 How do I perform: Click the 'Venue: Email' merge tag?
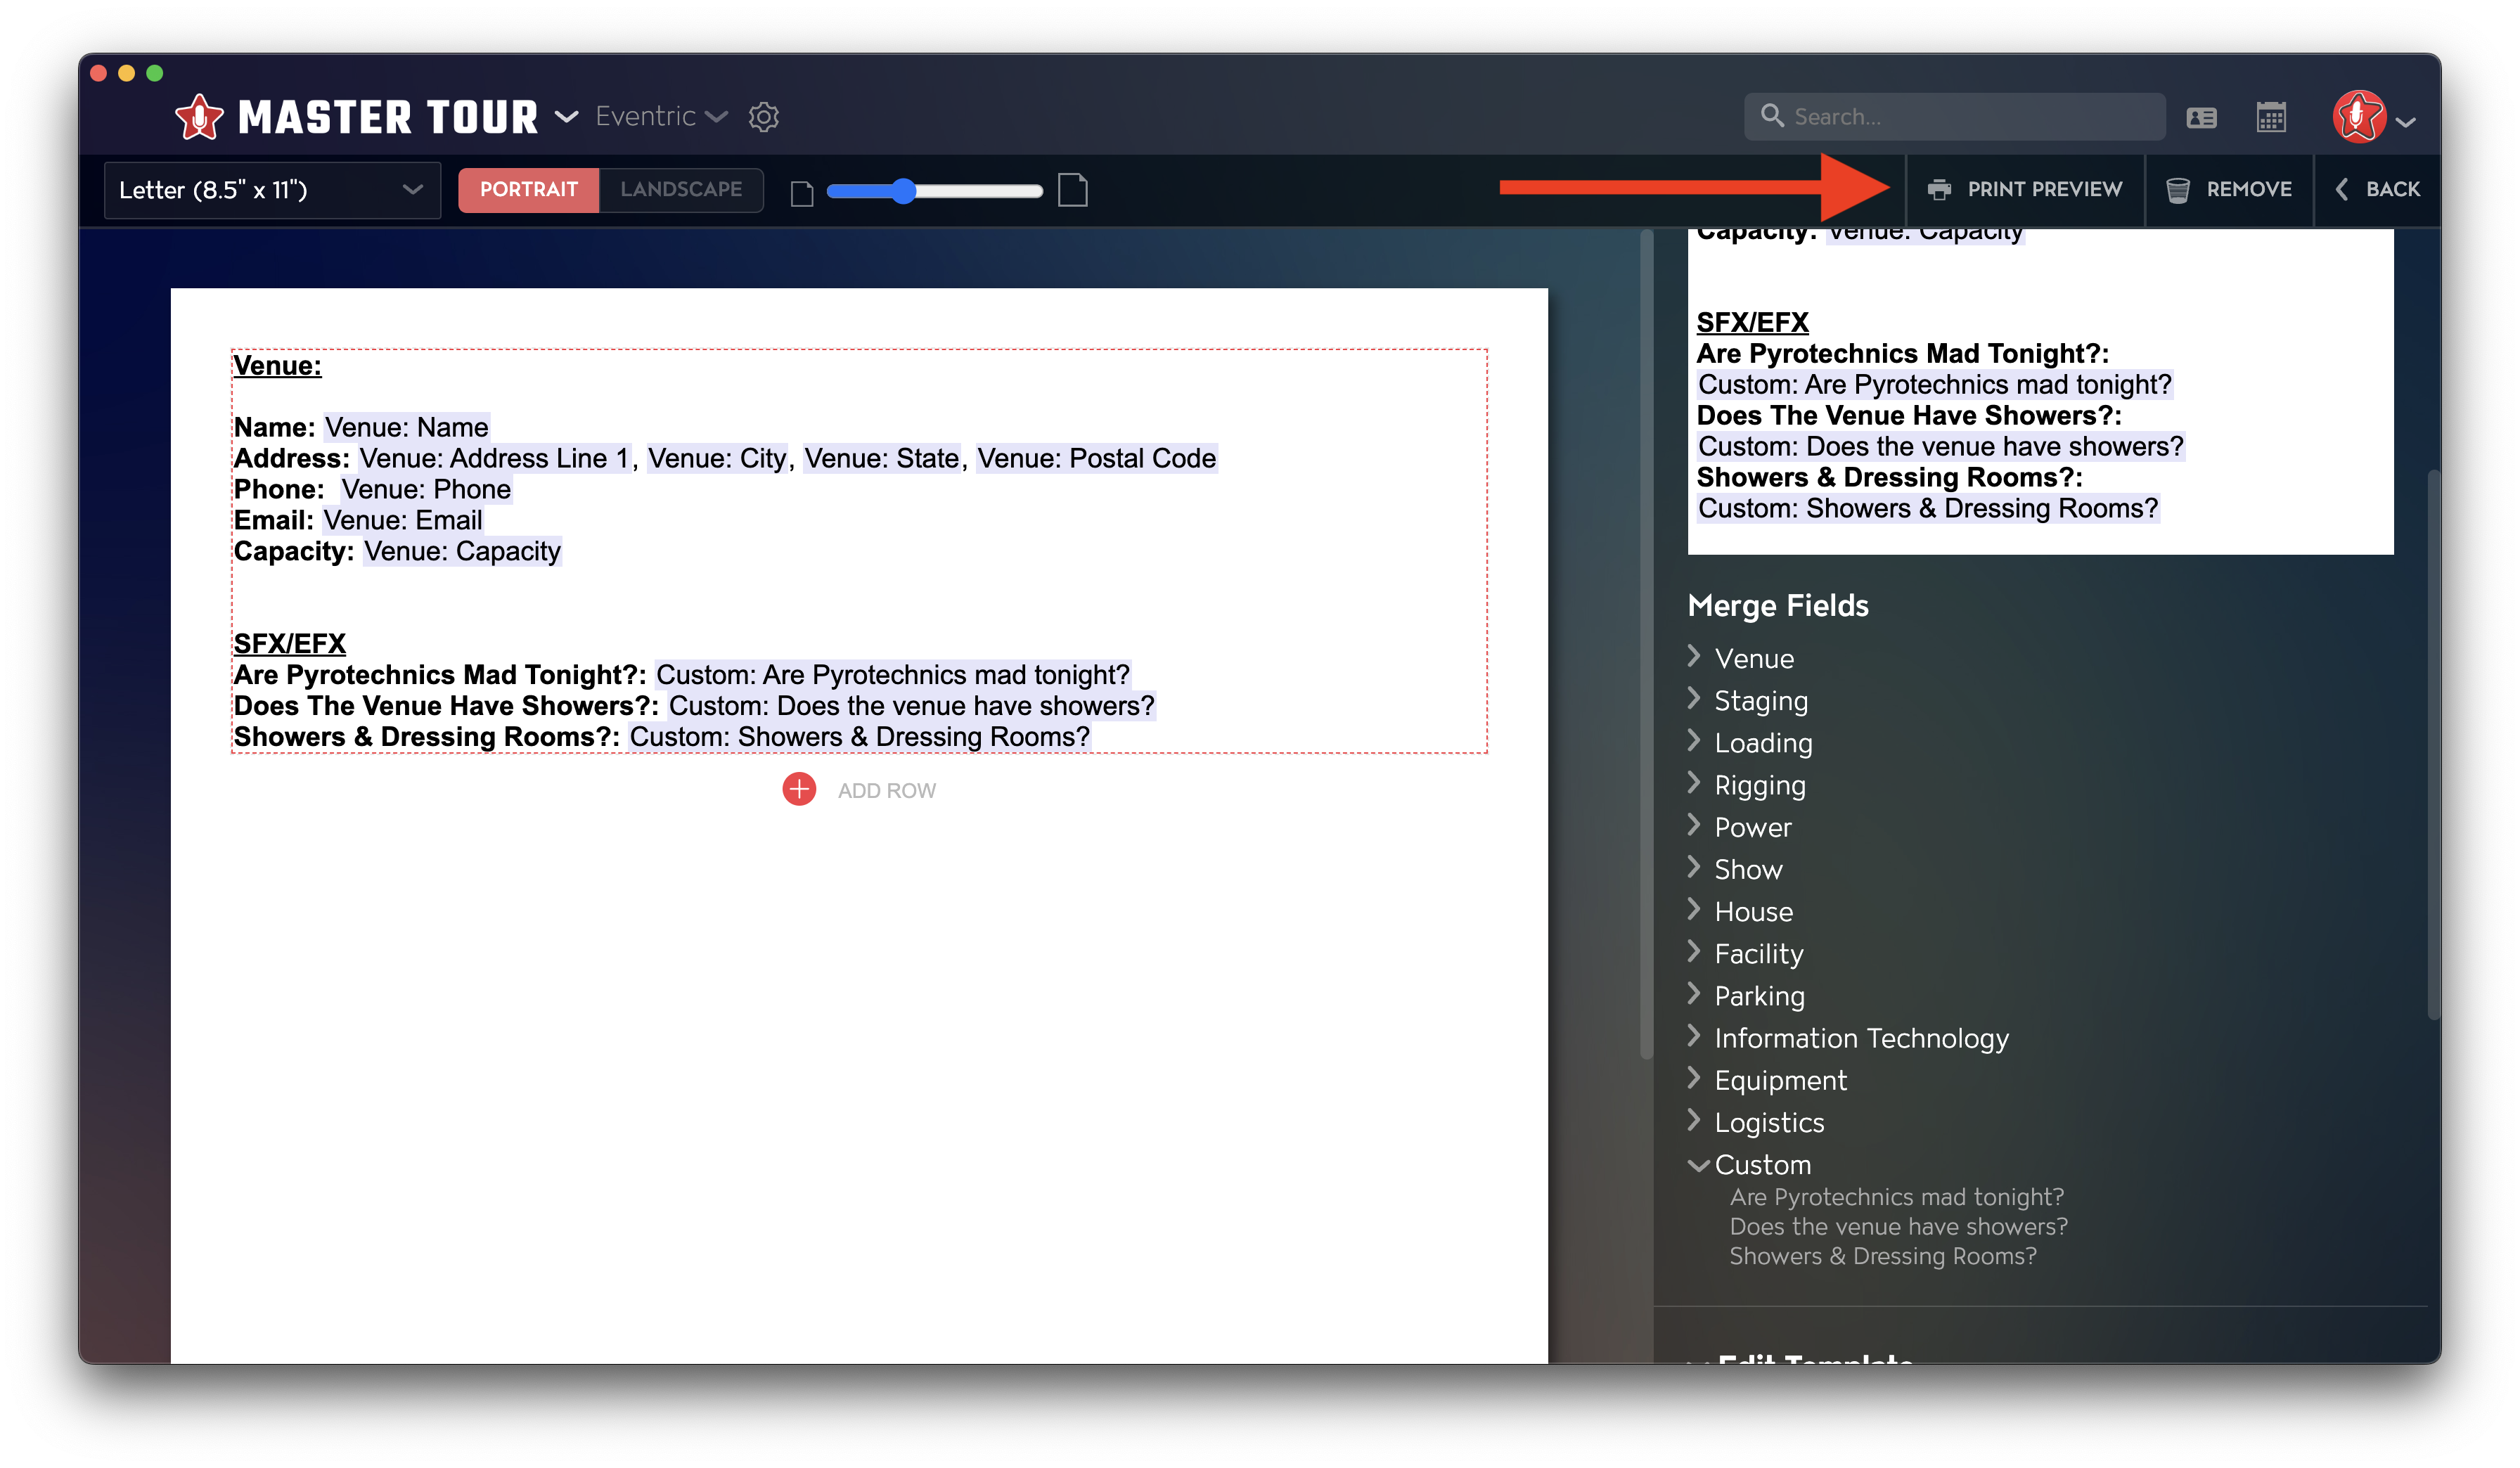coord(402,520)
